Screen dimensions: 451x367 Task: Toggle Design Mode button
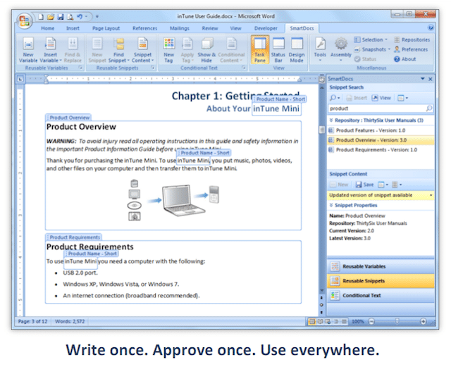click(297, 50)
